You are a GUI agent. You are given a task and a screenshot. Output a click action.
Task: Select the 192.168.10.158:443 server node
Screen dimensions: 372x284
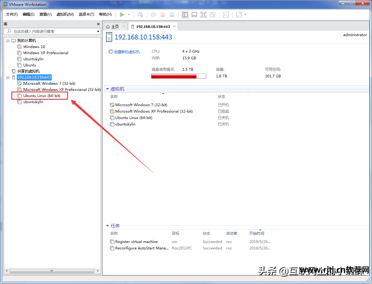tap(34, 77)
